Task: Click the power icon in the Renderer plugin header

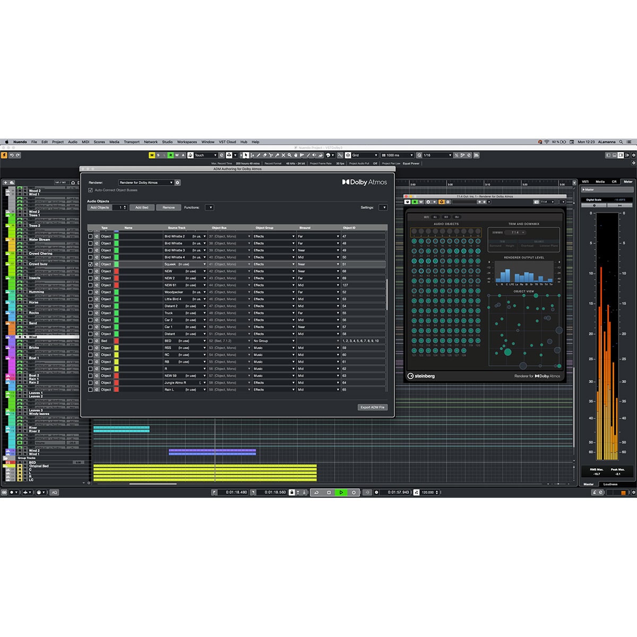Action: point(408,202)
